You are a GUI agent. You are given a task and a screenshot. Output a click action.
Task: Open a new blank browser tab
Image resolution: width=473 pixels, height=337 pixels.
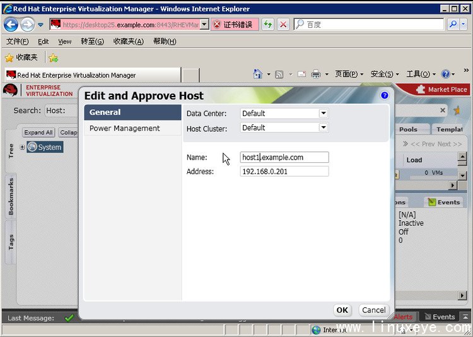tap(190, 75)
